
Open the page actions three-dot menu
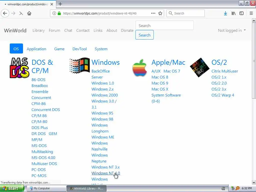153,13
